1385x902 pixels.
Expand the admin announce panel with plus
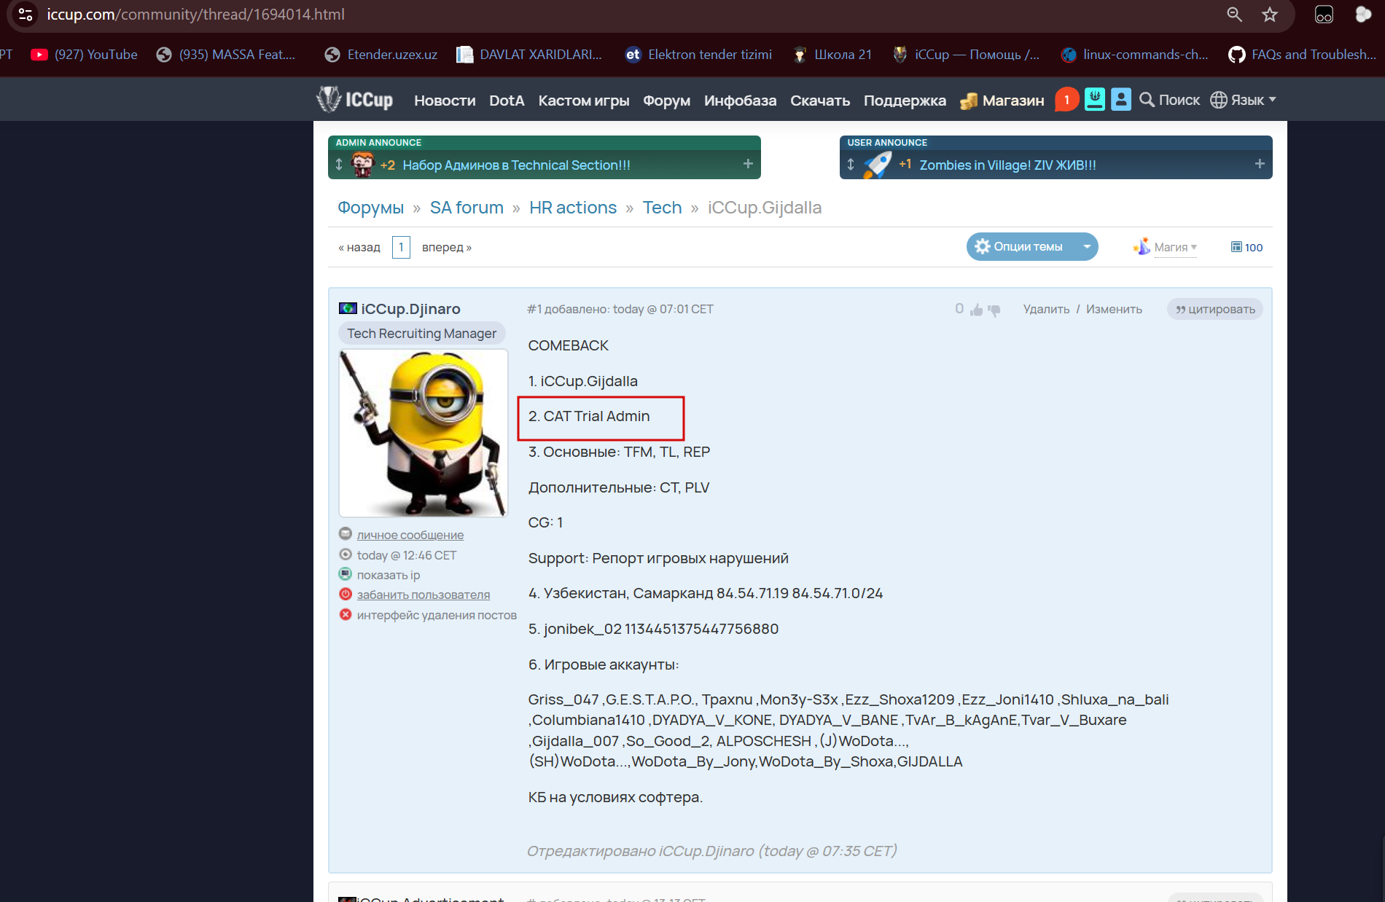(748, 164)
